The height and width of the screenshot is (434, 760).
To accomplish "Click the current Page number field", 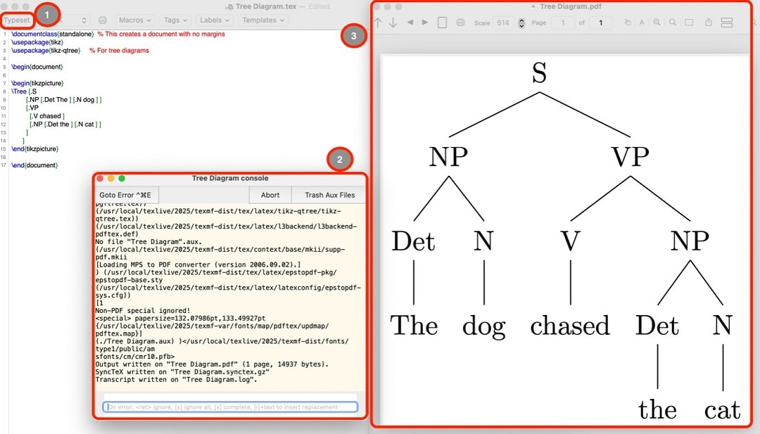I will coord(563,23).
